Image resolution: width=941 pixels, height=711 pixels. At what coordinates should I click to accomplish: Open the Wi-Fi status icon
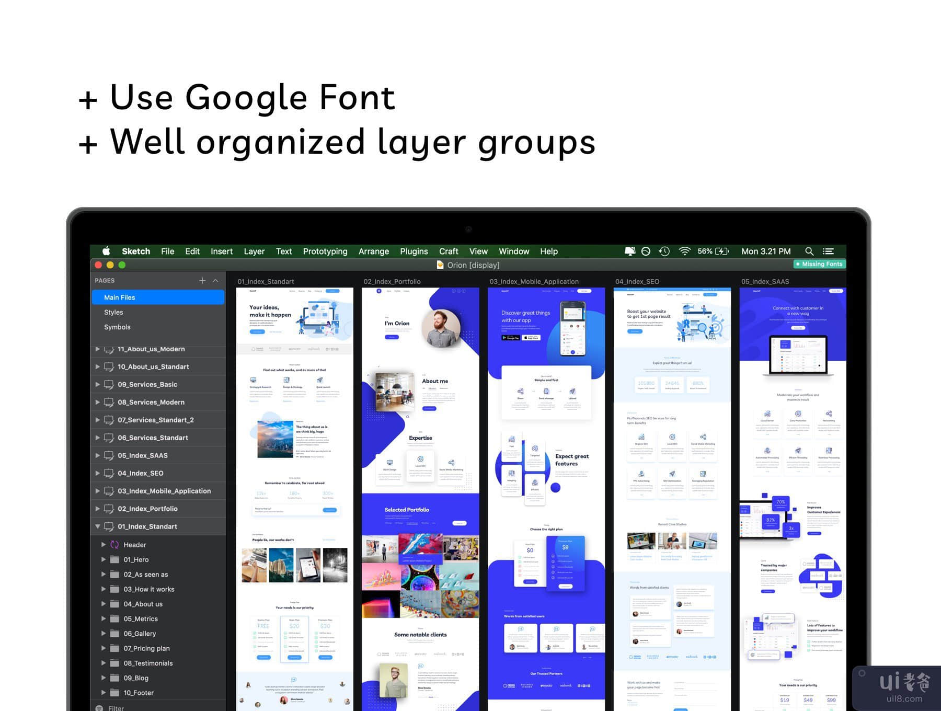684,251
